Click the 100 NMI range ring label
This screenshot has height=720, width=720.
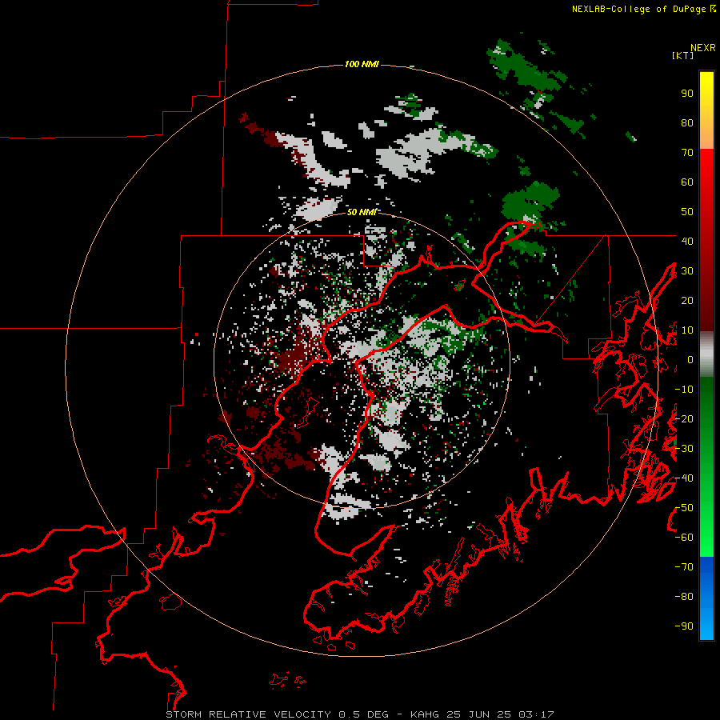(362, 64)
